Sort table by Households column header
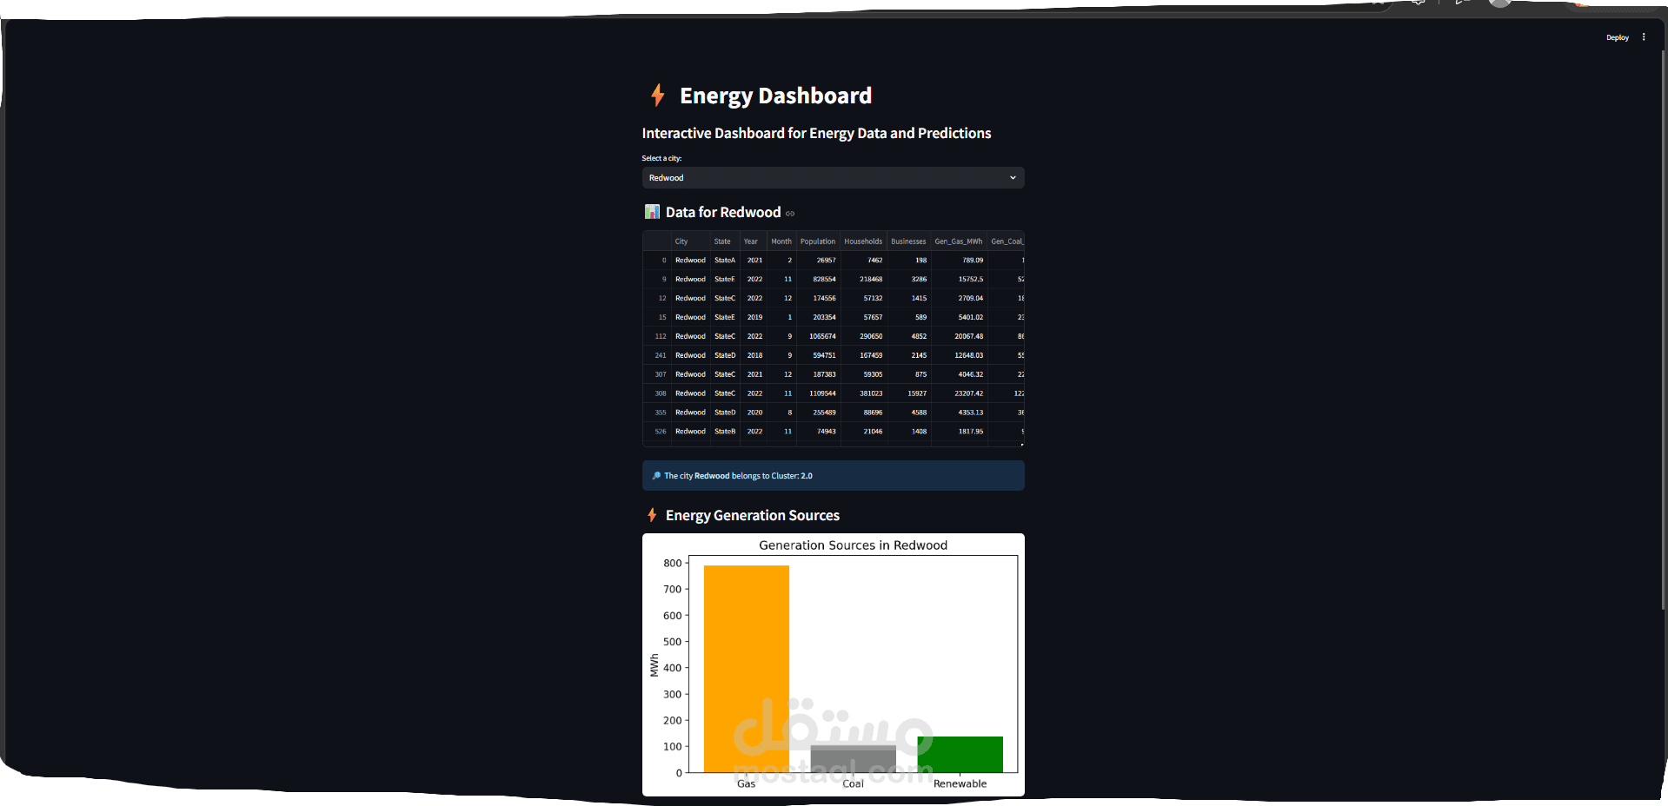The width and height of the screenshot is (1668, 806). coord(863,241)
